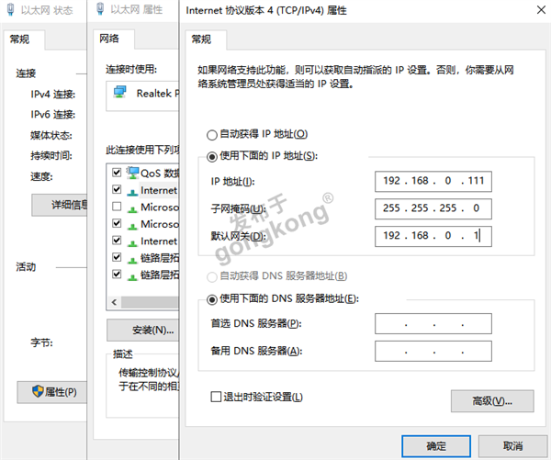Click the Realtek network adapter icon
This screenshot has width=551, height=460.
(x=118, y=93)
